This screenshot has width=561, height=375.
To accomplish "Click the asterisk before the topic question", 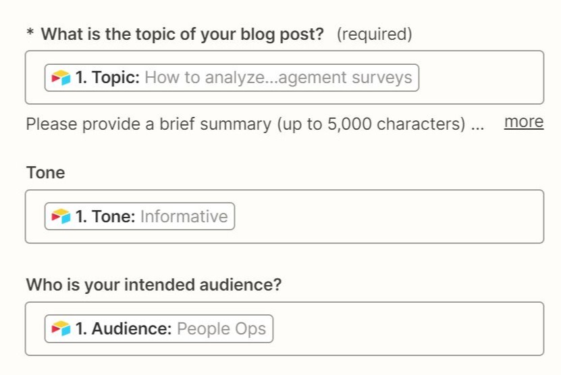I will (30, 34).
